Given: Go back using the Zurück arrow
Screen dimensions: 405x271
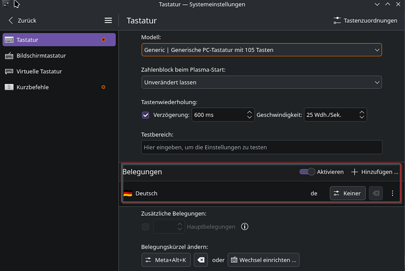Looking at the screenshot, I should (x=22, y=21).
